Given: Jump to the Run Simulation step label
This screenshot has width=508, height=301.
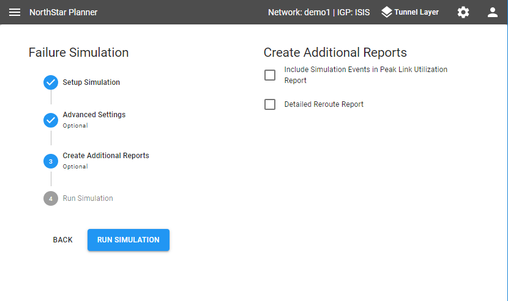Looking at the screenshot, I should tap(88, 198).
